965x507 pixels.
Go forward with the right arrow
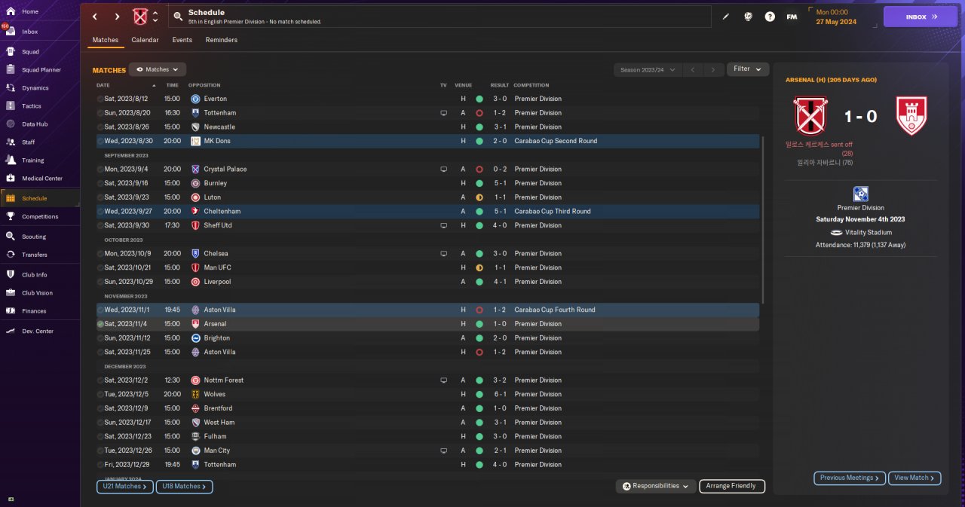(x=117, y=17)
